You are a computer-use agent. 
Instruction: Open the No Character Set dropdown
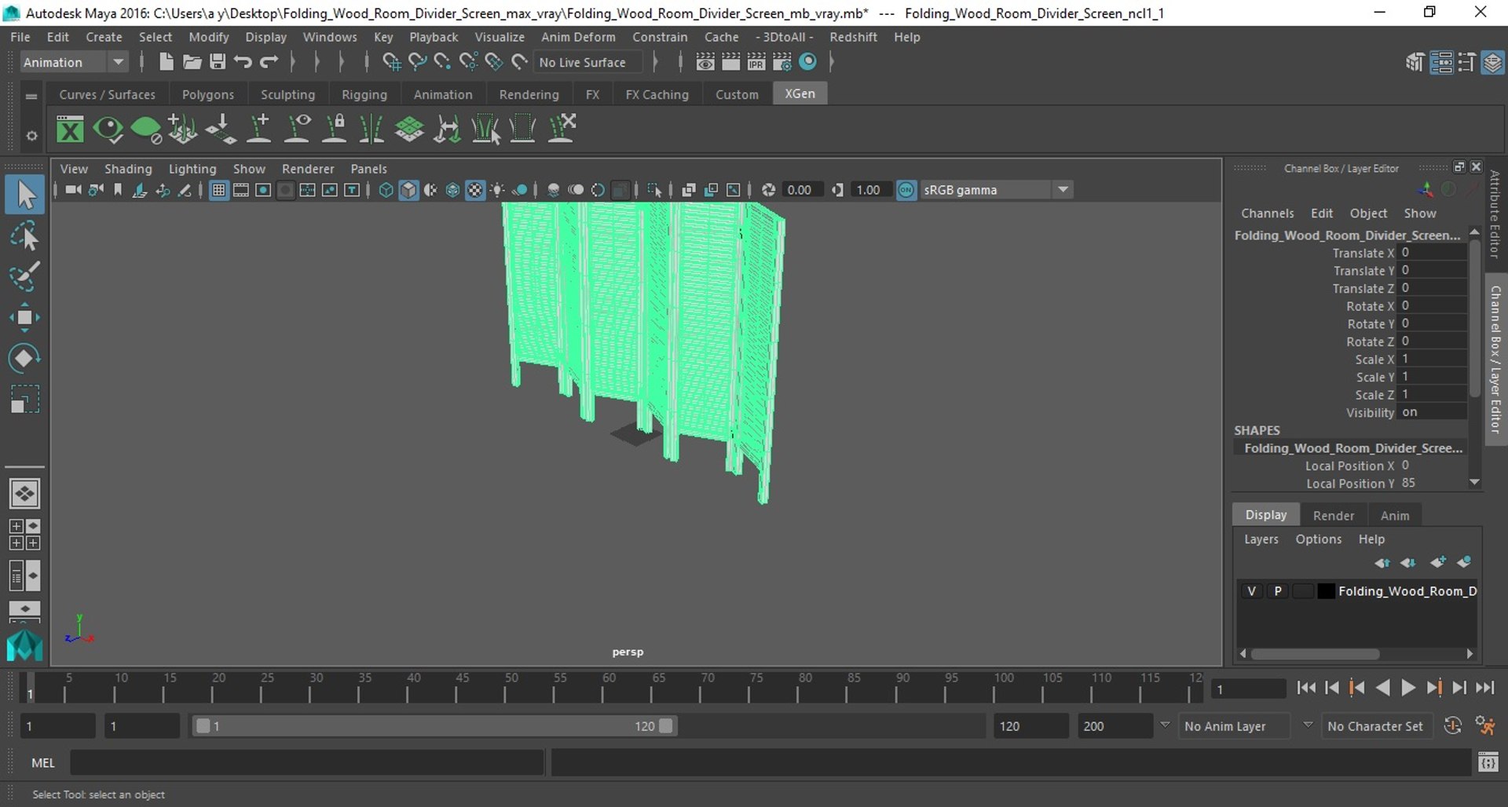tap(1378, 726)
